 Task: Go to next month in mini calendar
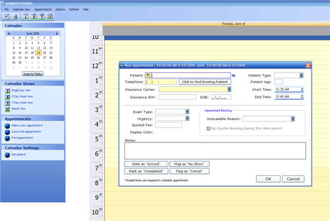57,33
